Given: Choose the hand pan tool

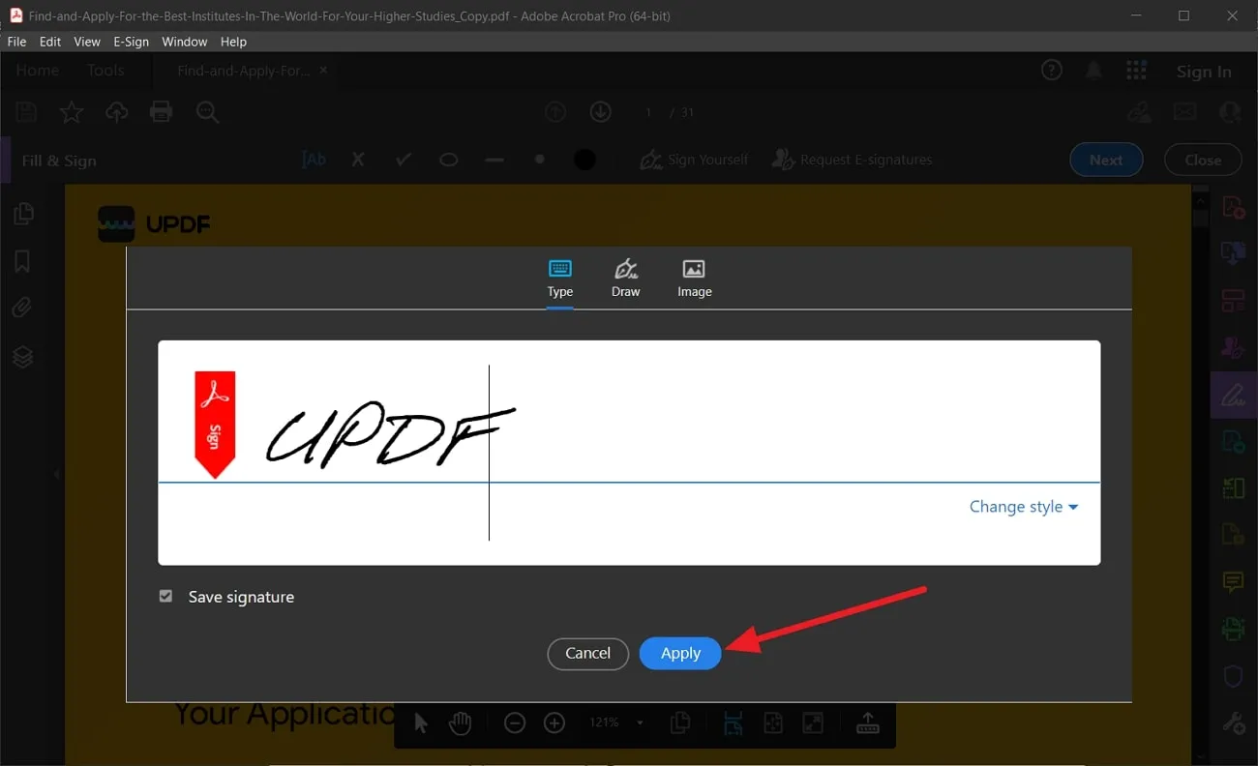Looking at the screenshot, I should tap(460, 723).
